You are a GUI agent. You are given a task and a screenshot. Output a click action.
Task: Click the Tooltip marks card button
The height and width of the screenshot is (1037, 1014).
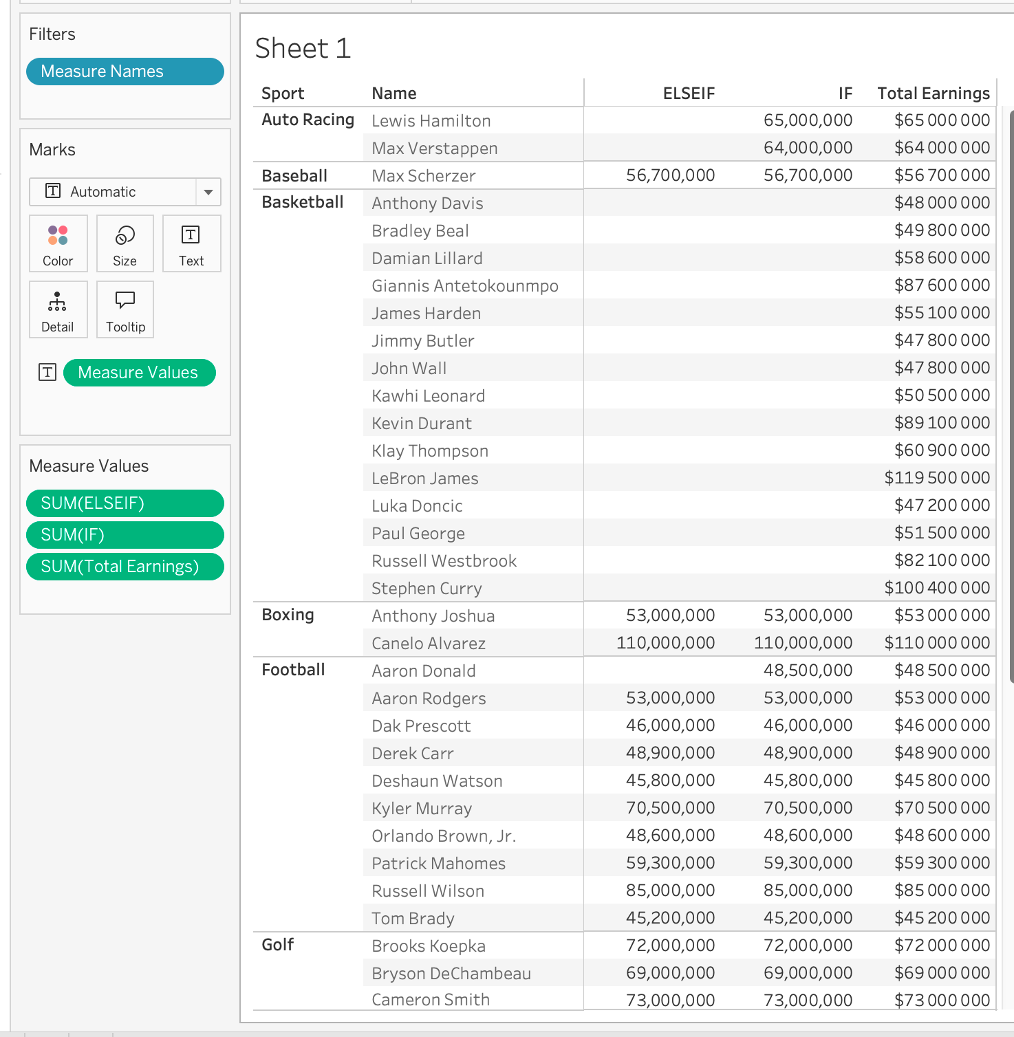pyautogui.click(x=125, y=309)
